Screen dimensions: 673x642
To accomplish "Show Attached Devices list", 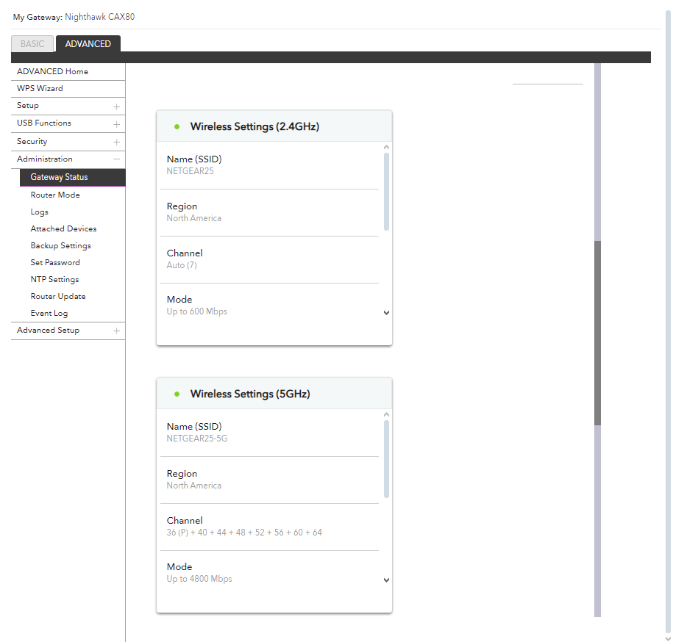I will (63, 229).
